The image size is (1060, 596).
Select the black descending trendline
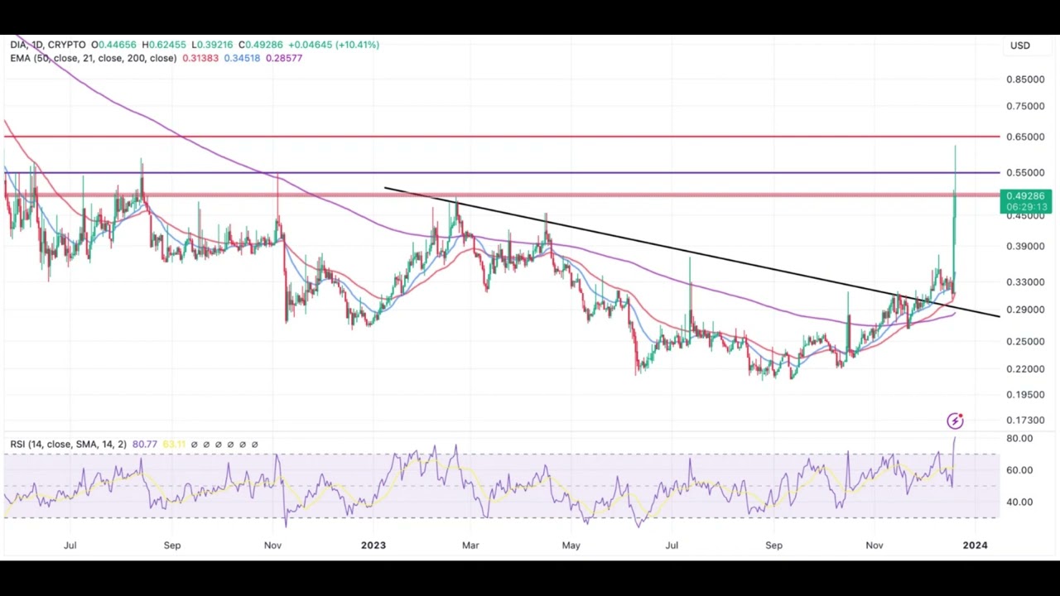(691, 252)
